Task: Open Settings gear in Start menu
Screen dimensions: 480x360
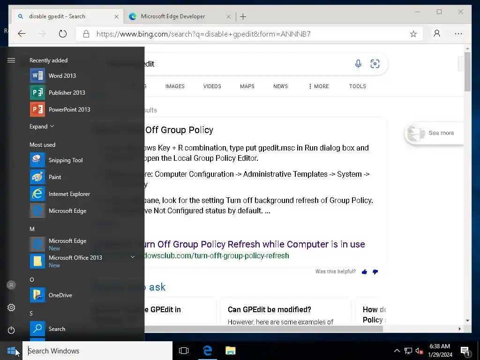Action: click(11, 307)
